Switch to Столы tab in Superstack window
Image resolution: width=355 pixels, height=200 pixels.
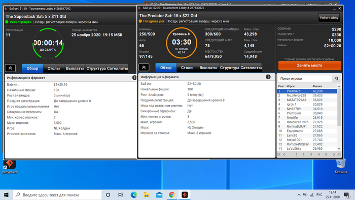coord(53,69)
